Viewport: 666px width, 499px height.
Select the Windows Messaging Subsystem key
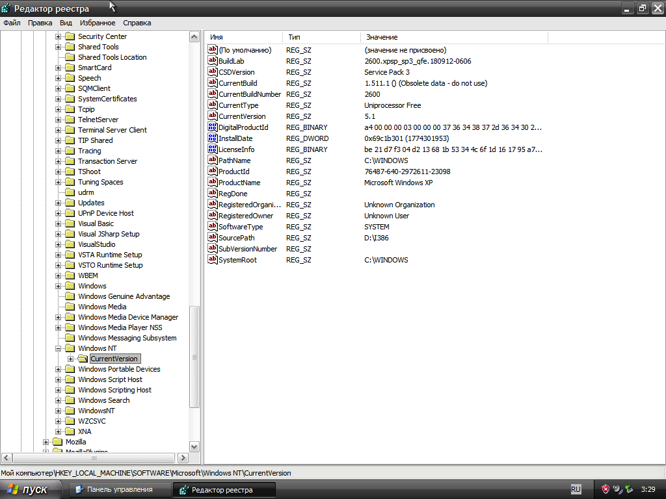(127, 338)
